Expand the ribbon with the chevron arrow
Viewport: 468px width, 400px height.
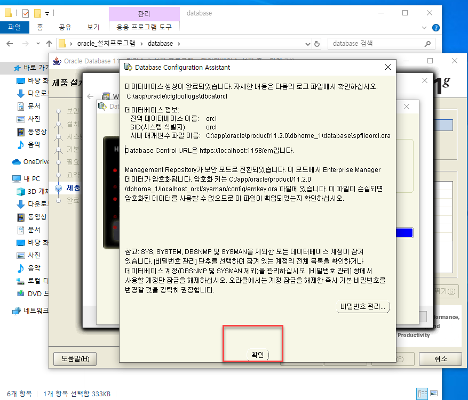424,28
